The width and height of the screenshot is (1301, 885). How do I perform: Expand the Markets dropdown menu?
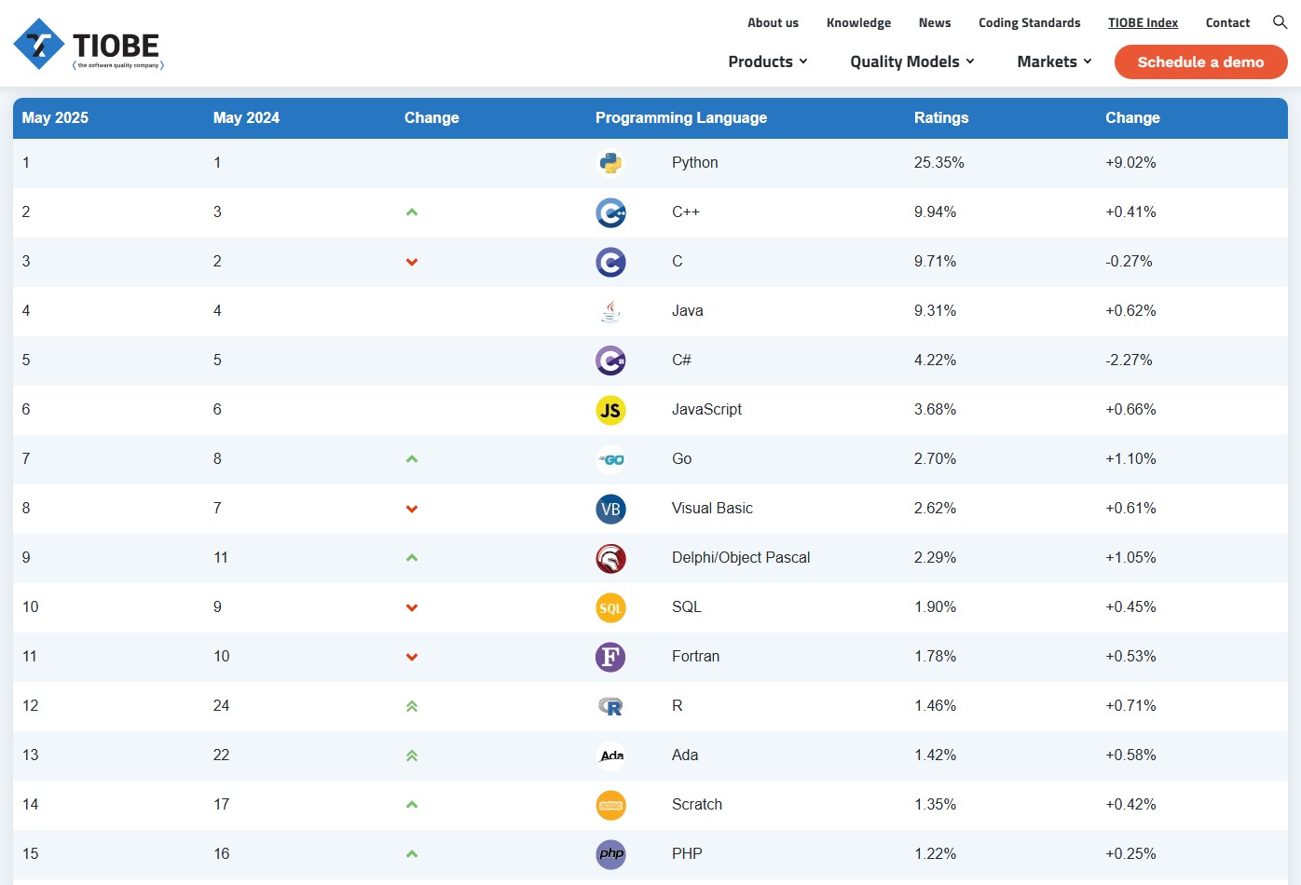pyautogui.click(x=1054, y=61)
